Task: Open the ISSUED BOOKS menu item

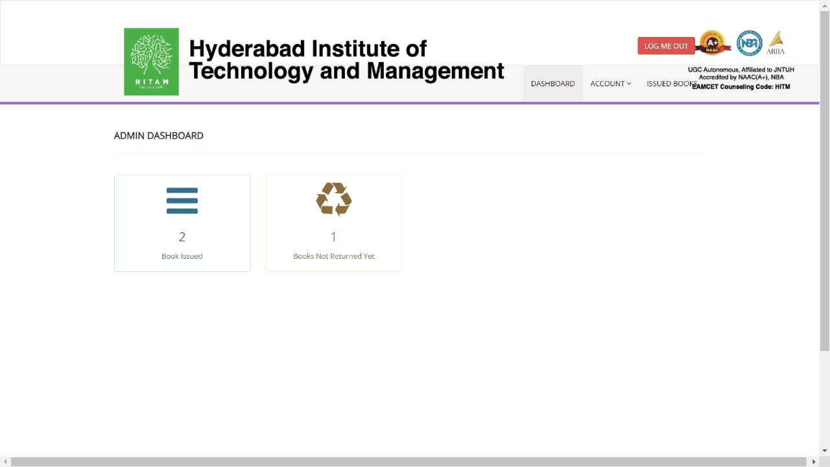Action: coord(672,84)
